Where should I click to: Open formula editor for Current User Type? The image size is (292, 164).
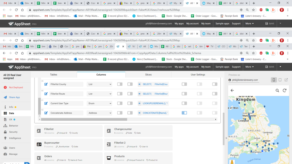coord(153,103)
